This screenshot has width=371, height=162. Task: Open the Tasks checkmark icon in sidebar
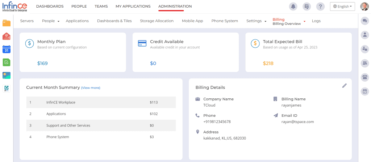[x=7, y=62]
